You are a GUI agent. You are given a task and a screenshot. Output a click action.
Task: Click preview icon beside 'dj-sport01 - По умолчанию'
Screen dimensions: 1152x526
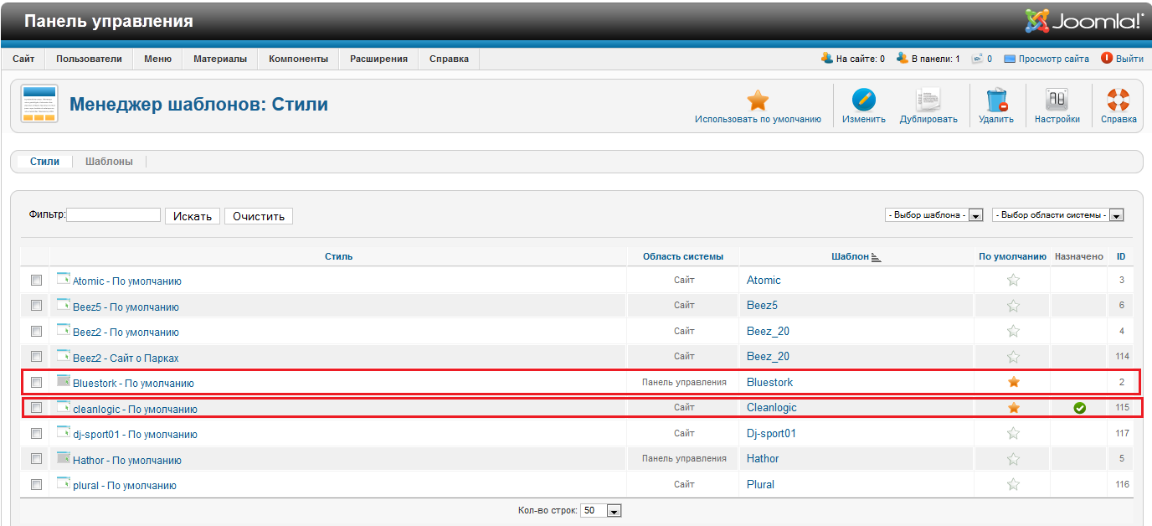(x=63, y=431)
